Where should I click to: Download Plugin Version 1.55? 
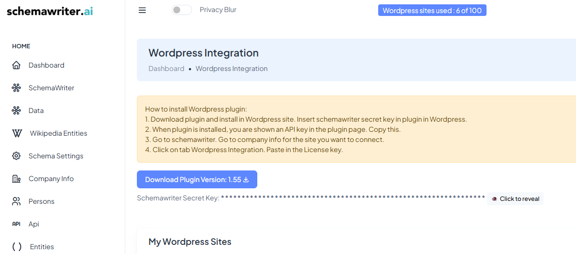click(x=197, y=180)
